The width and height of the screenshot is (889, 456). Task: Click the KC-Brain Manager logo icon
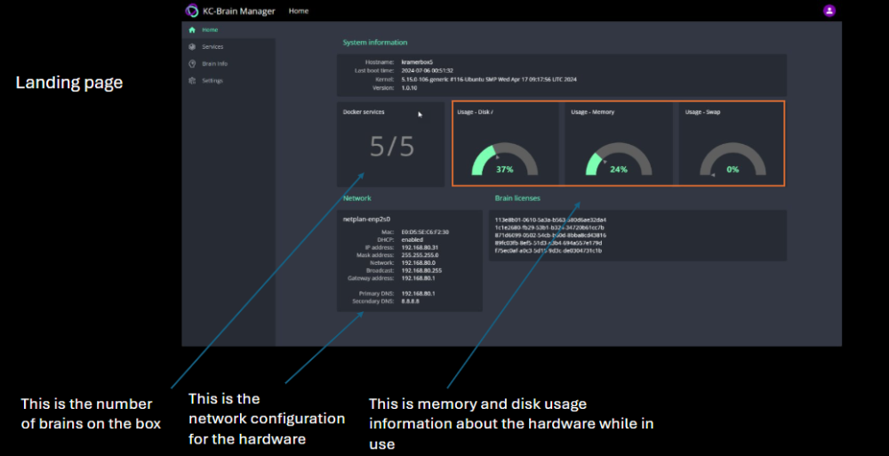point(192,11)
